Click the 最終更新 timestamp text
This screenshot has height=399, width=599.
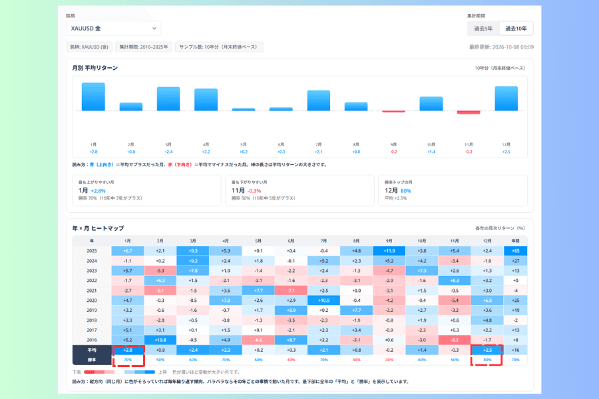pyautogui.click(x=501, y=47)
